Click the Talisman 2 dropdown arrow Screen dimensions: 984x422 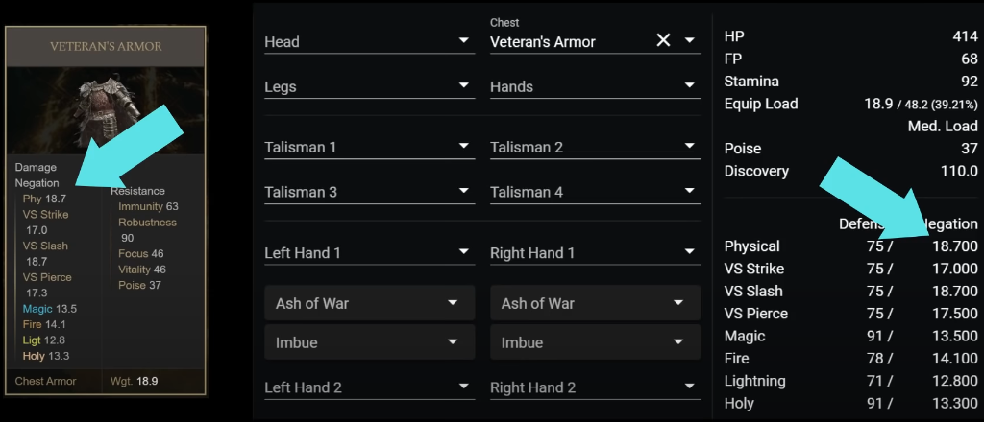tap(690, 147)
